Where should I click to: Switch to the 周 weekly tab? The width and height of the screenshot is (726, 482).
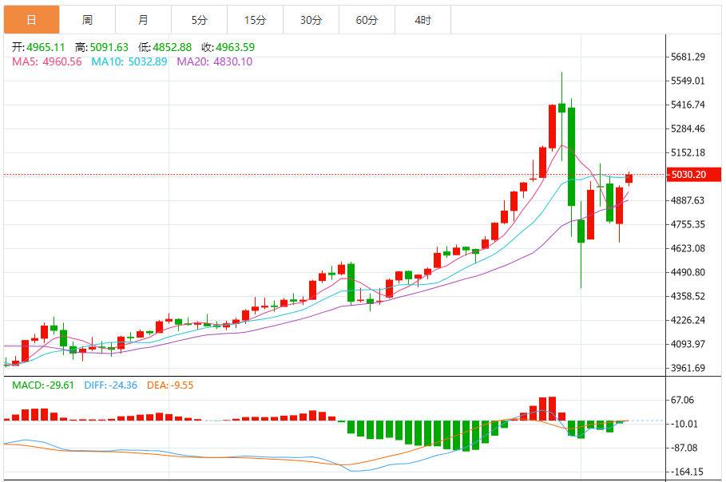(87, 20)
